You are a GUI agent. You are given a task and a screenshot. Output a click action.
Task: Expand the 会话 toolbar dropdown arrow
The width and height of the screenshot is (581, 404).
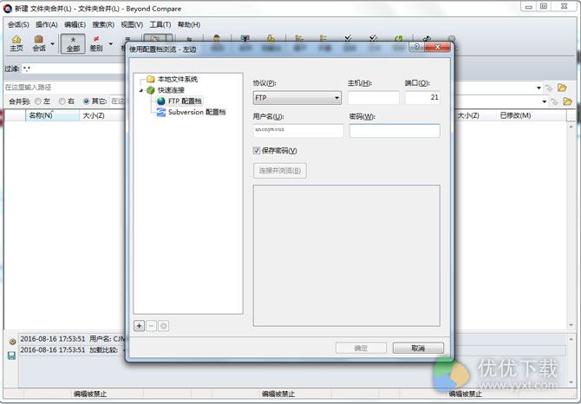[x=52, y=43]
